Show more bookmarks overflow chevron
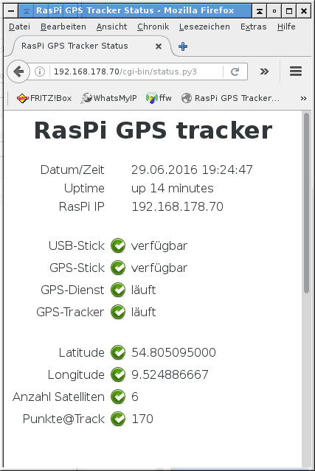The width and height of the screenshot is (315, 471). tap(304, 98)
